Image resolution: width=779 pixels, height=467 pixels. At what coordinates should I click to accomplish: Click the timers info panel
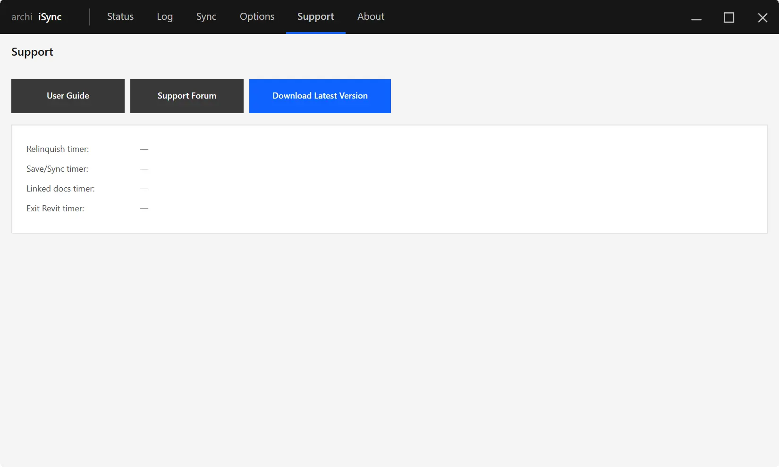coord(389,179)
